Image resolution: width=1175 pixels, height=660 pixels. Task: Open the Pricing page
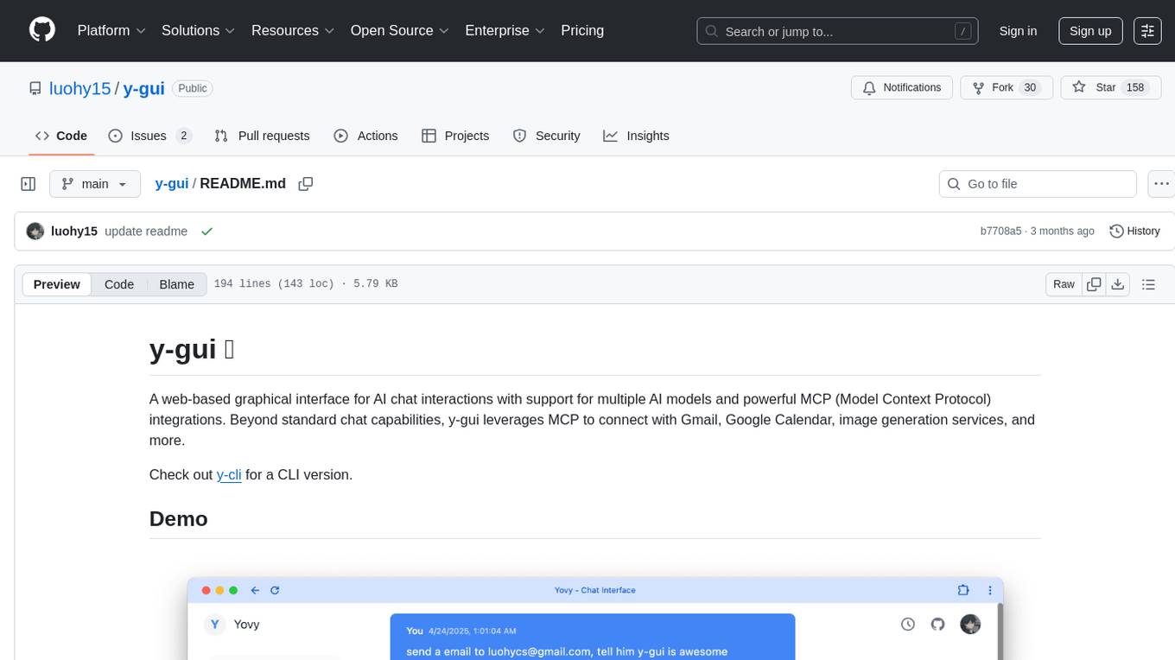click(x=582, y=30)
